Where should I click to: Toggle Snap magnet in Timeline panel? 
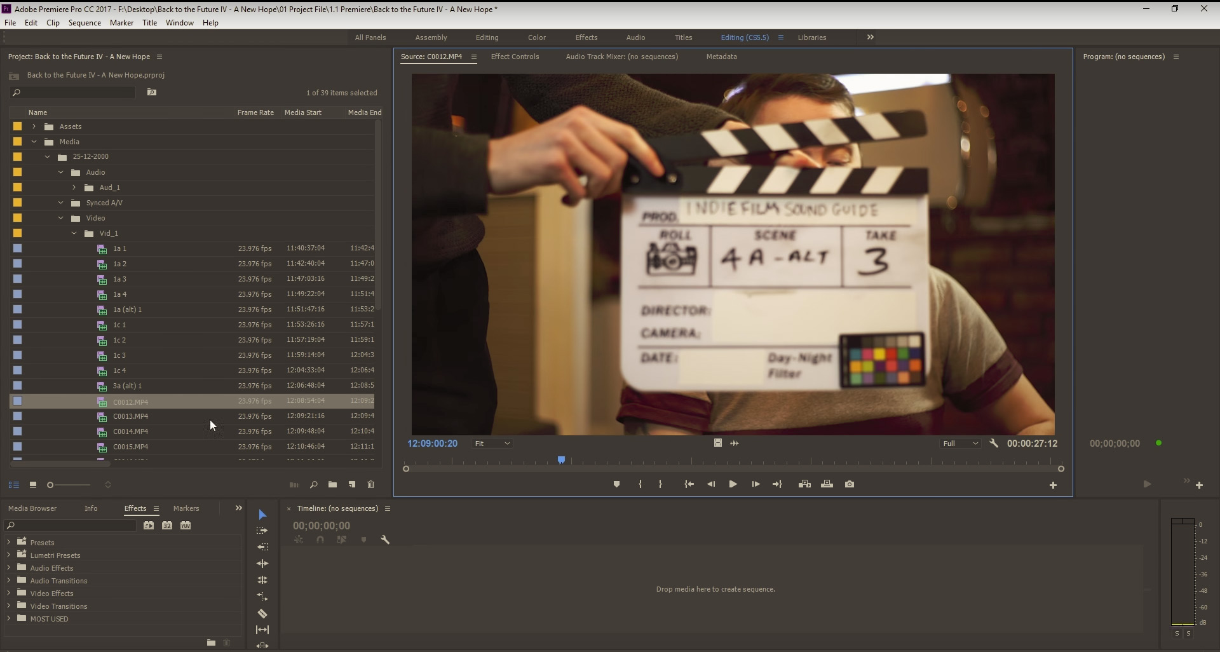click(x=320, y=540)
